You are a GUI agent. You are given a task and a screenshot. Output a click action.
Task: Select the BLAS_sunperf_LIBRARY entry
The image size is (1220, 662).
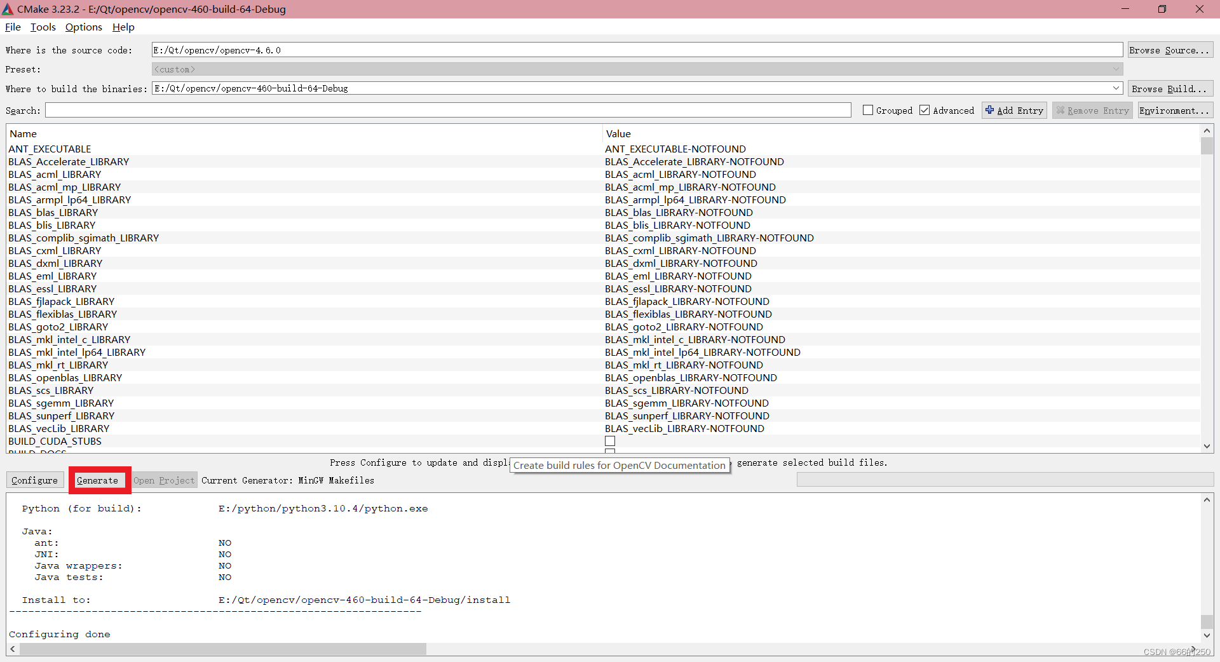click(x=61, y=415)
